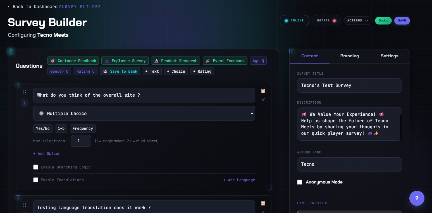Image resolution: width=432 pixels, height=213 pixels.
Task: Open the Multiple Choice question type dropdown
Action: pyautogui.click(x=144, y=113)
